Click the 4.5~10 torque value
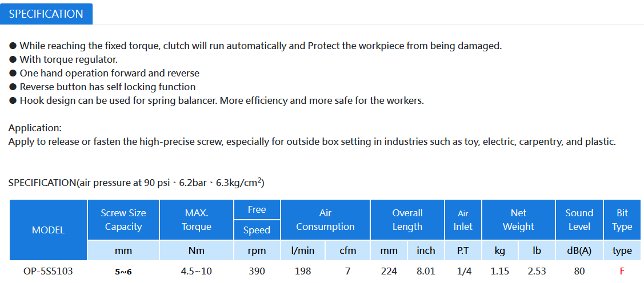The height and width of the screenshot is (283, 644). 197,271
